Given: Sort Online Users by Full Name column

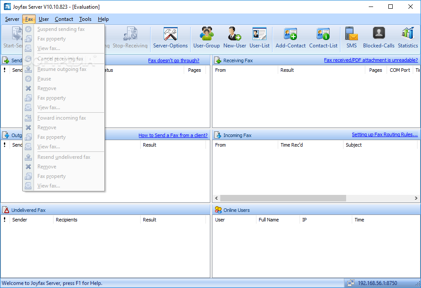Looking at the screenshot, I should coord(278,220).
